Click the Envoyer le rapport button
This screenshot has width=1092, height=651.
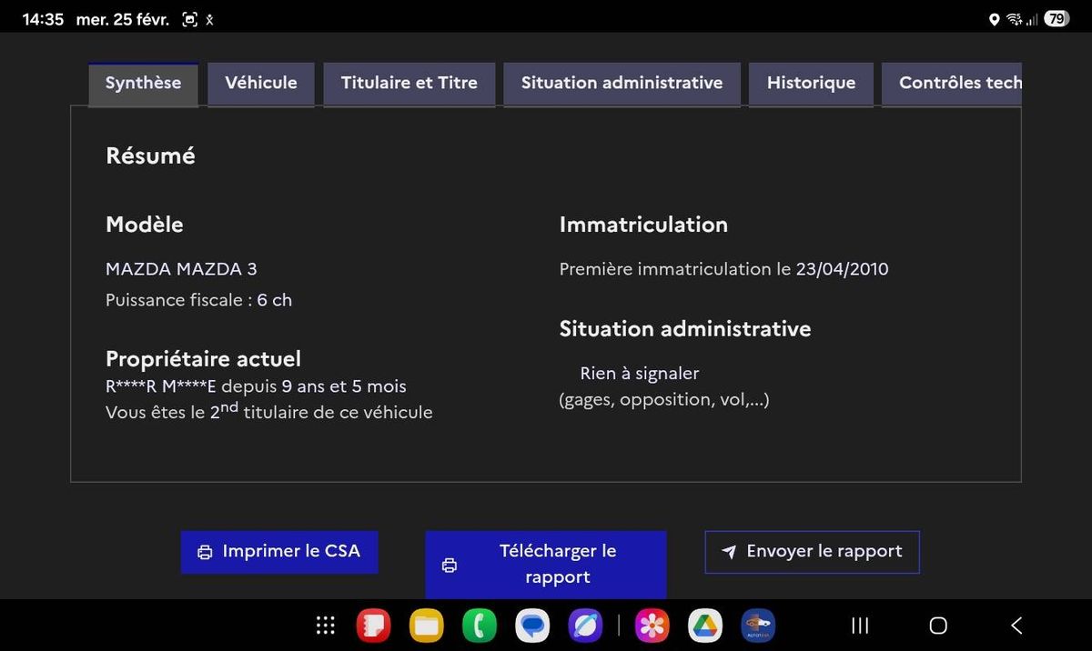point(813,552)
